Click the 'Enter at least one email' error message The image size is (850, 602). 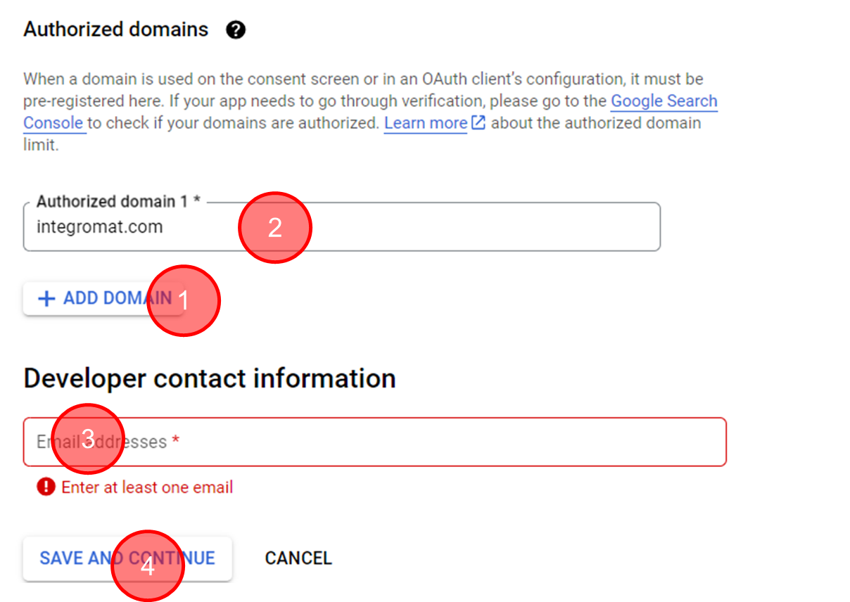coord(147,487)
